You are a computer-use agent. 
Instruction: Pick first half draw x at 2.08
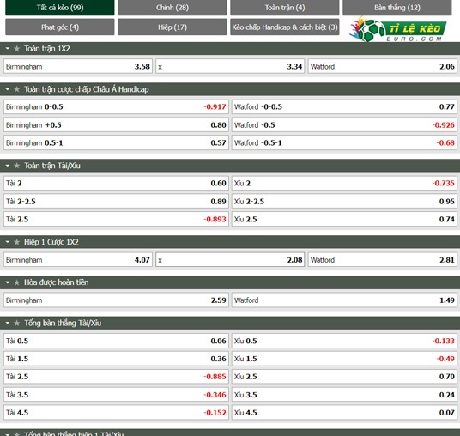click(230, 260)
